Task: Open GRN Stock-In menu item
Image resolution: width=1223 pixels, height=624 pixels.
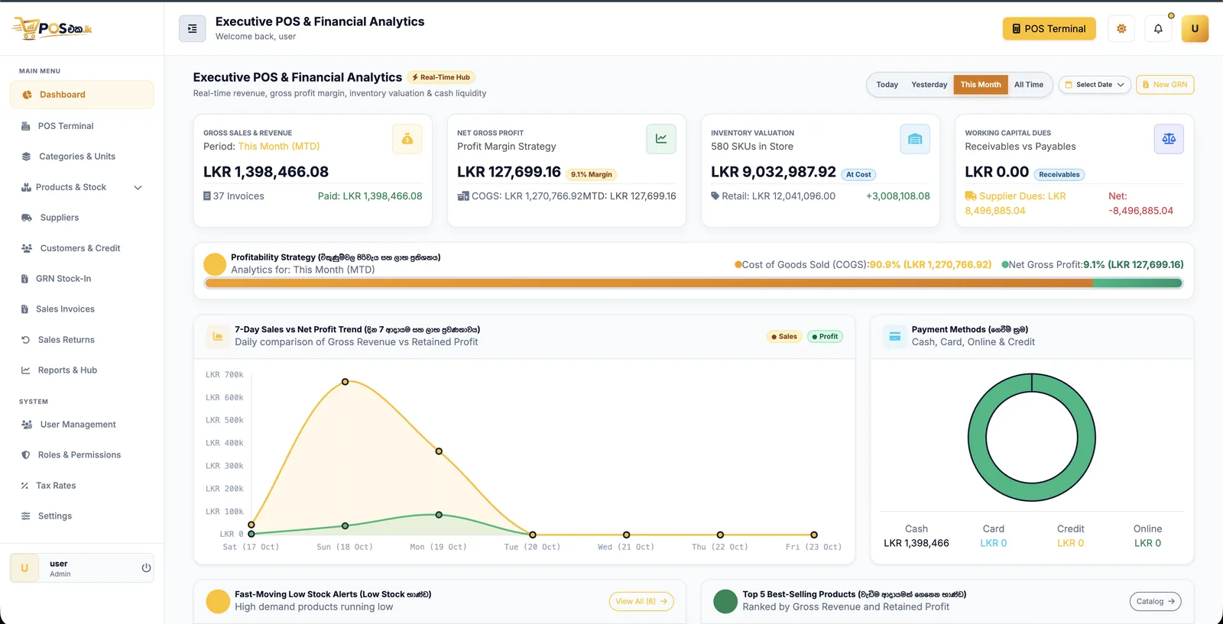Action: (x=82, y=279)
